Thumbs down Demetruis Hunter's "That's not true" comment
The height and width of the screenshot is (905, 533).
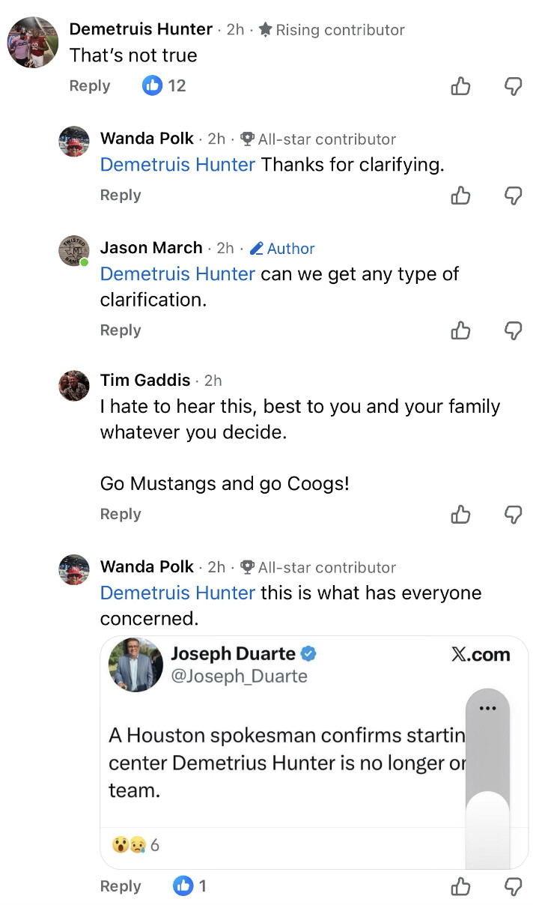point(513,86)
